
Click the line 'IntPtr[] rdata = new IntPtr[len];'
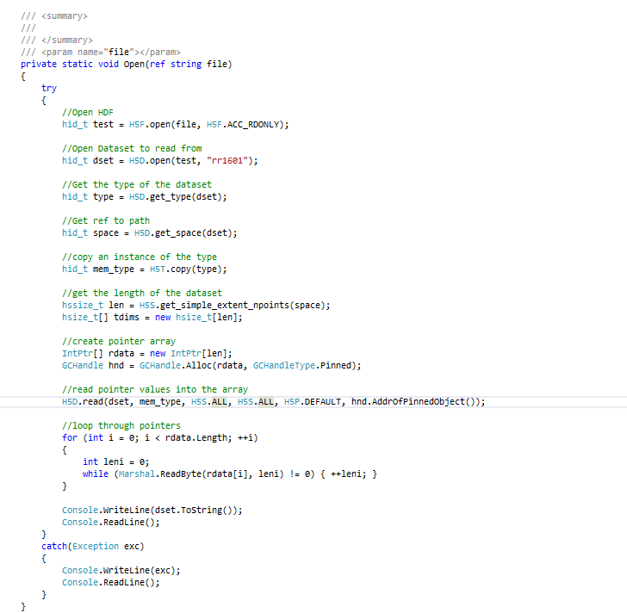tap(146, 354)
